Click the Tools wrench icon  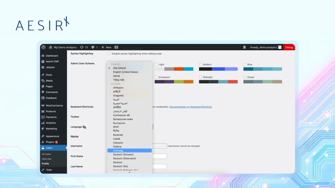coord(43,170)
